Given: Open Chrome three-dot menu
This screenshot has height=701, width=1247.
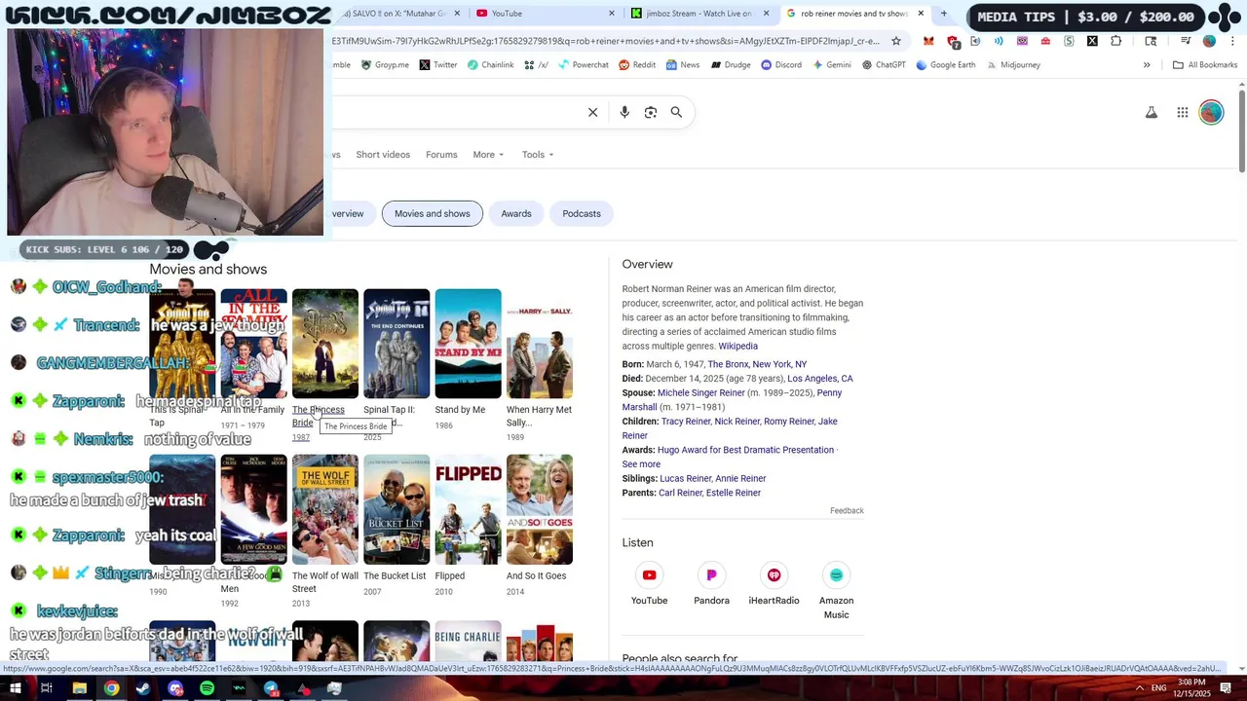Looking at the screenshot, I should point(1233,41).
